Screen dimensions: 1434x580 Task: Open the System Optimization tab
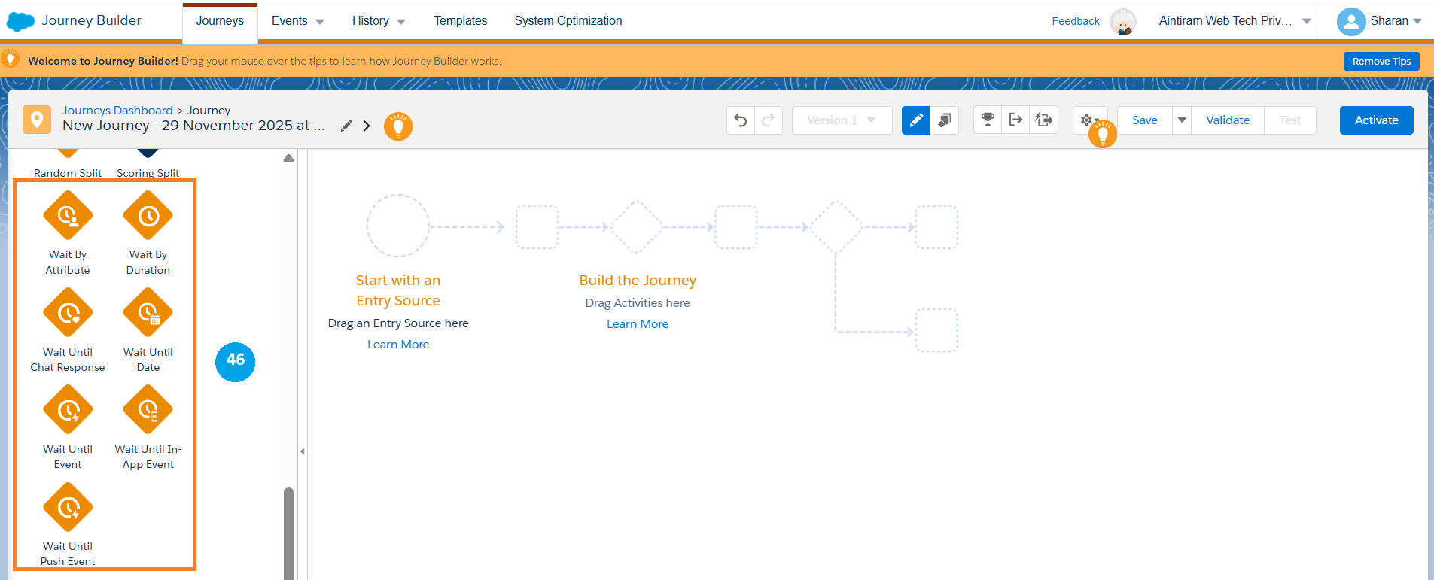pyautogui.click(x=568, y=21)
